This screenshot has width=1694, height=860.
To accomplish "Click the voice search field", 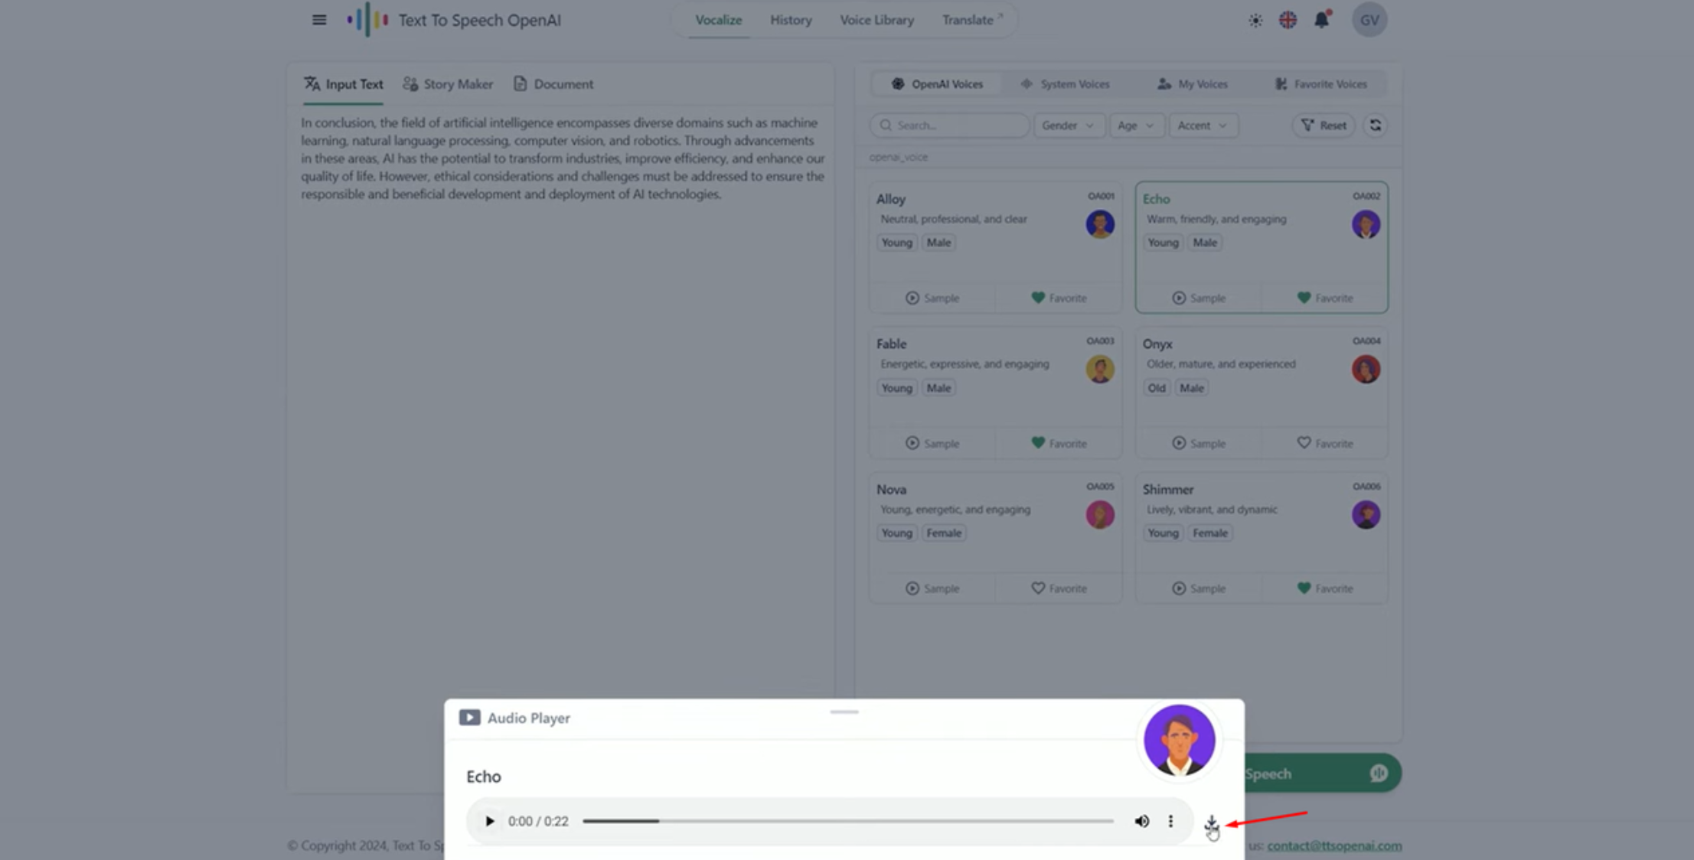I will click(x=949, y=125).
